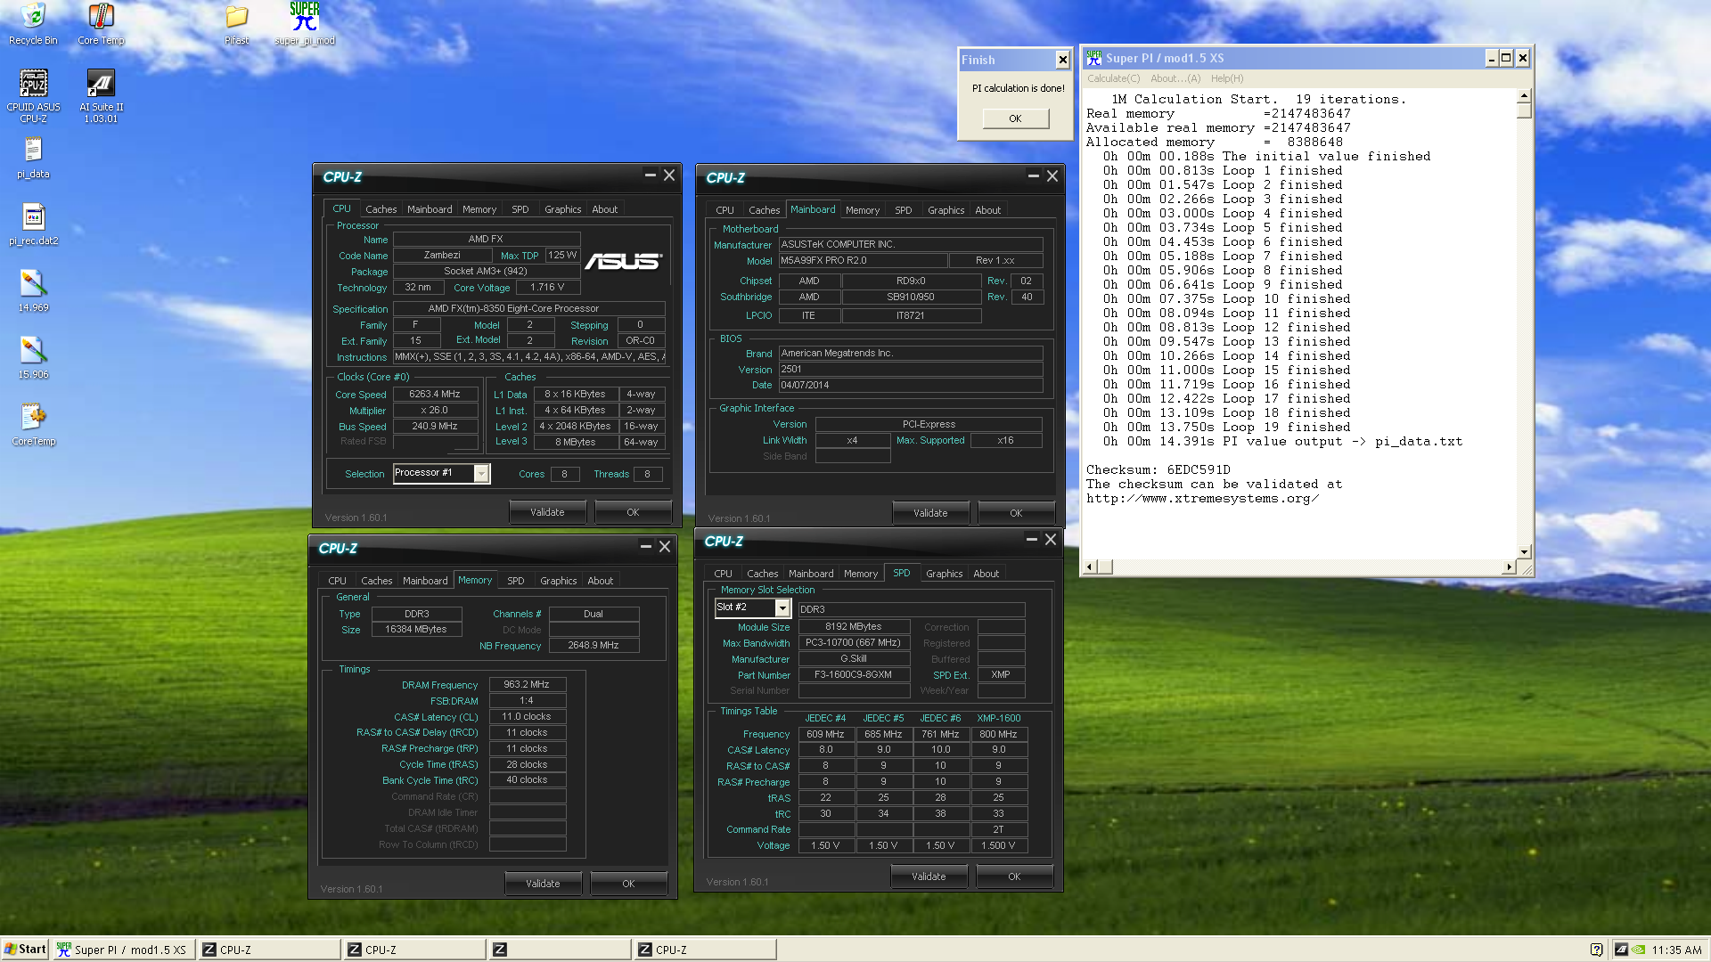
Task: Click the NVIDIA tray icon
Action: 1639,950
